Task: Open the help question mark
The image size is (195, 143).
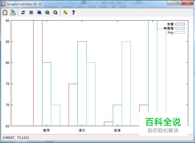Action: pos(73,12)
